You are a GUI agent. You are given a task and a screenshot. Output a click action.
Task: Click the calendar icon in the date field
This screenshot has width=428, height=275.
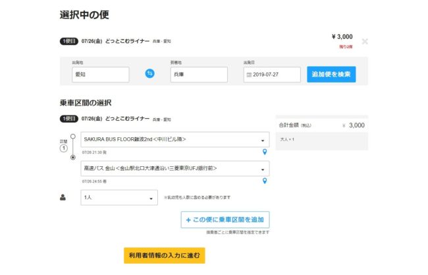[x=249, y=75]
